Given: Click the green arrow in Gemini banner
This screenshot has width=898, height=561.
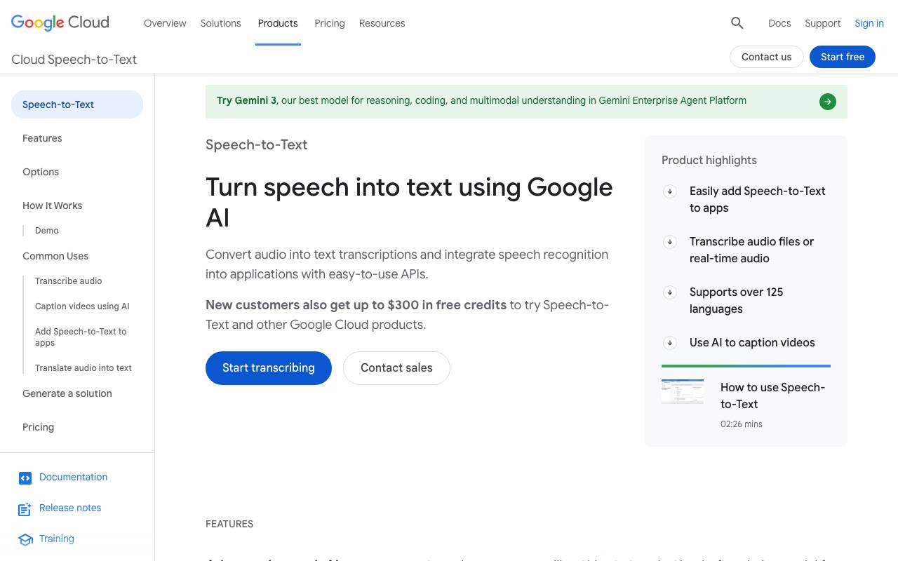Looking at the screenshot, I should tap(828, 102).
